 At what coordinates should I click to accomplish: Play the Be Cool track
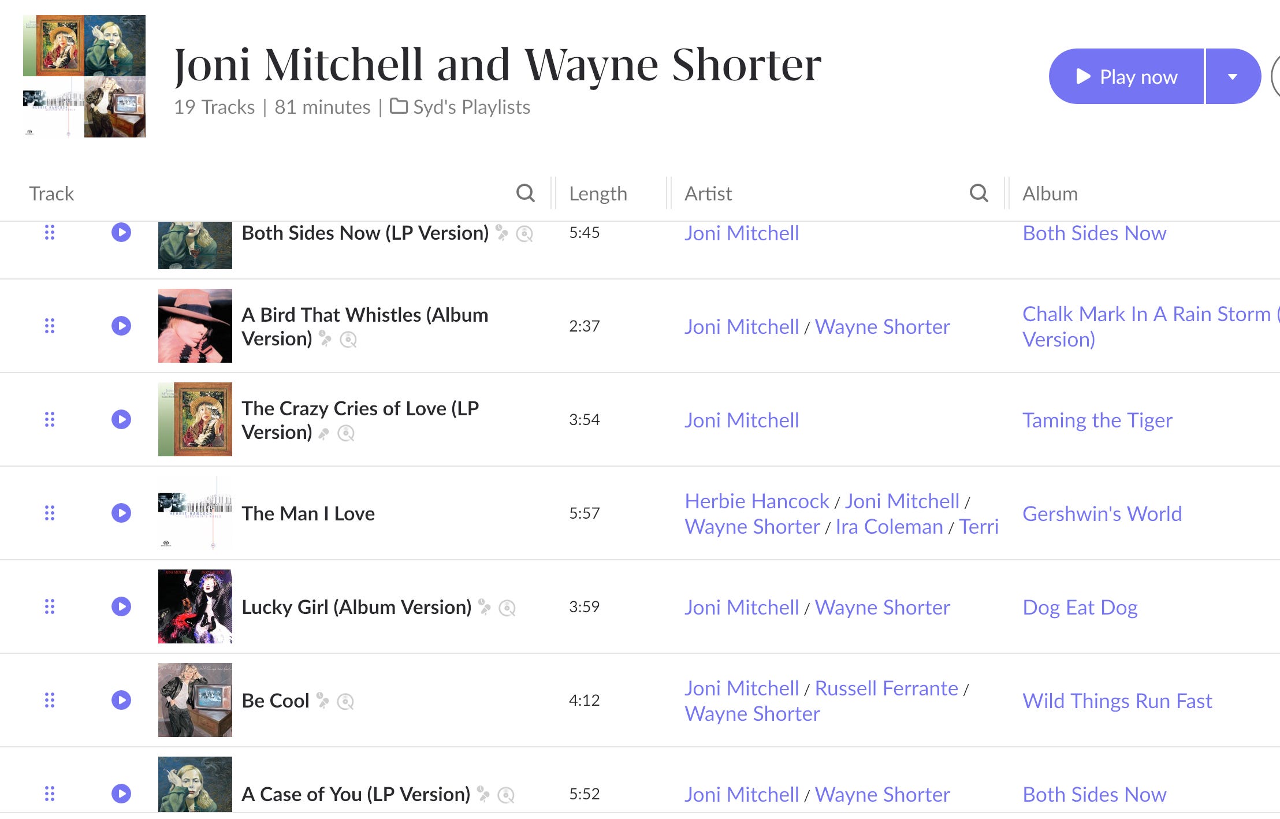[x=121, y=700]
